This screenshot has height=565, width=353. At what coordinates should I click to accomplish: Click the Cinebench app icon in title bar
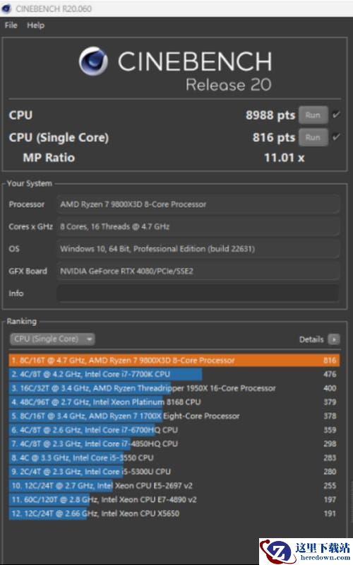[6, 8]
